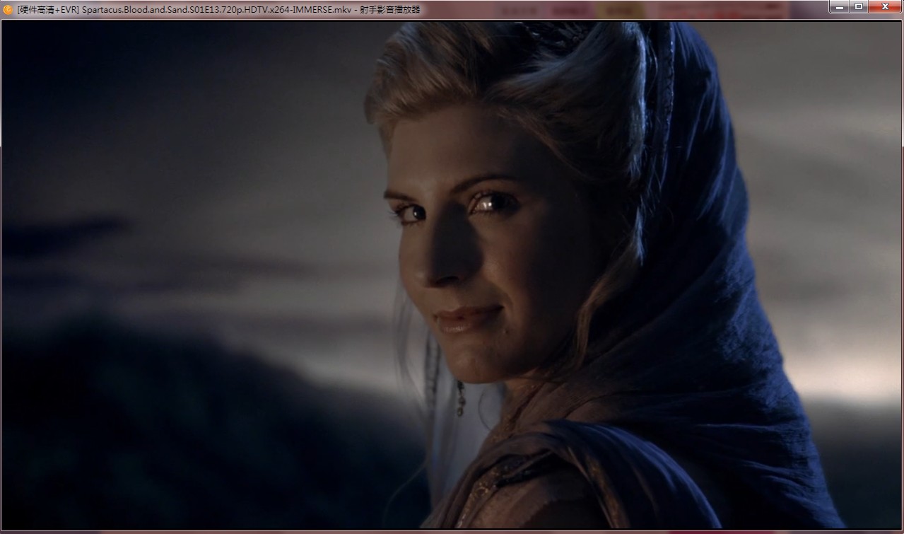The width and height of the screenshot is (904, 534).
Task: Click the video picture to toggle playback
Action: click(452, 274)
